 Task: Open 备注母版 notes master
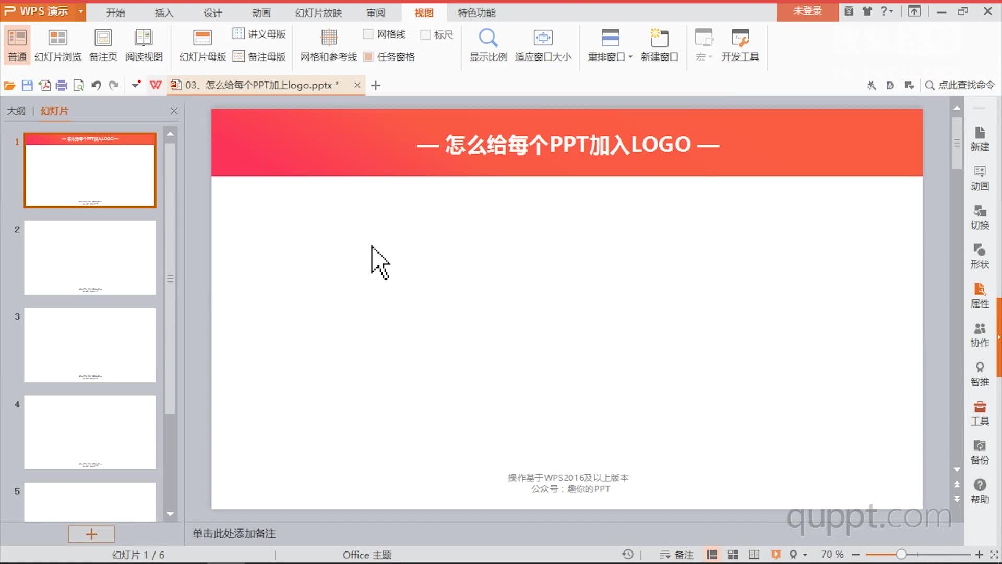click(x=259, y=56)
